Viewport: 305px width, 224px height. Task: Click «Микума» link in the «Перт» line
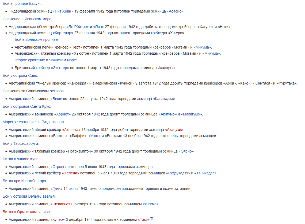tap(202, 47)
